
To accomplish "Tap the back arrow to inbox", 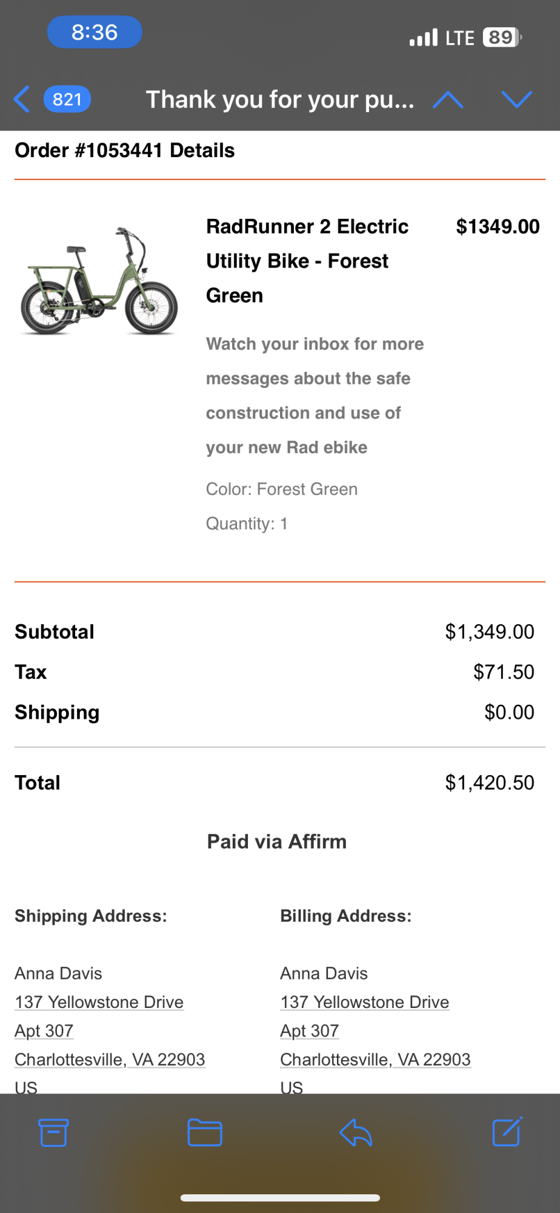I will [x=22, y=99].
